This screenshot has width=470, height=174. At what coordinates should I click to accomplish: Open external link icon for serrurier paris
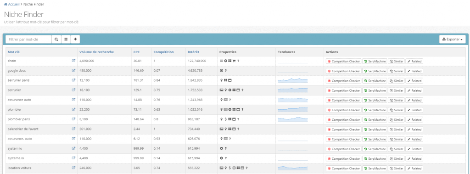(73, 80)
